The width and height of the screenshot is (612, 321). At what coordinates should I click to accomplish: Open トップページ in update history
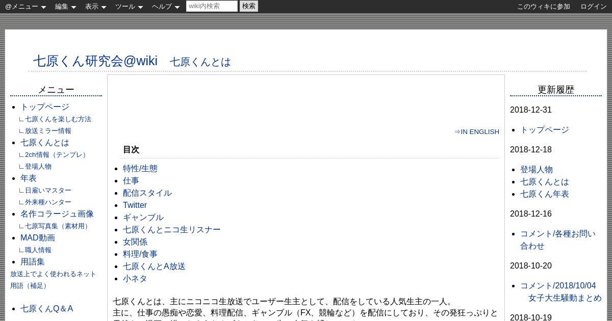(x=545, y=130)
